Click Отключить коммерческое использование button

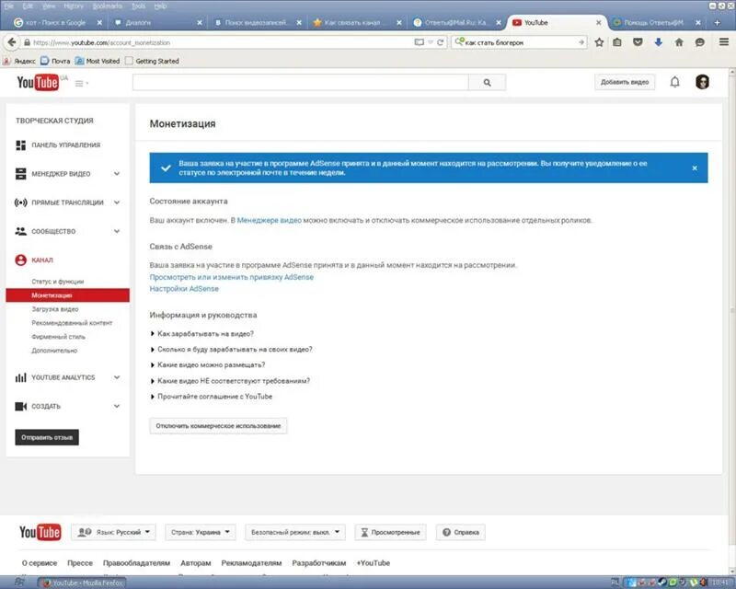point(218,426)
